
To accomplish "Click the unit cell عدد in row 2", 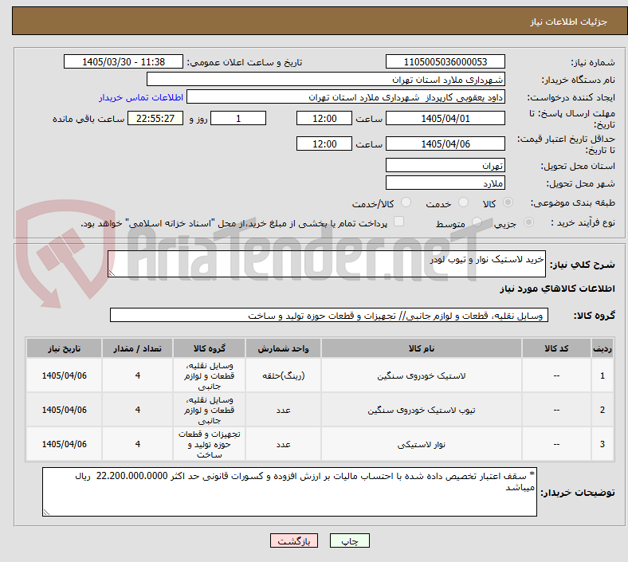I will 283,411.
